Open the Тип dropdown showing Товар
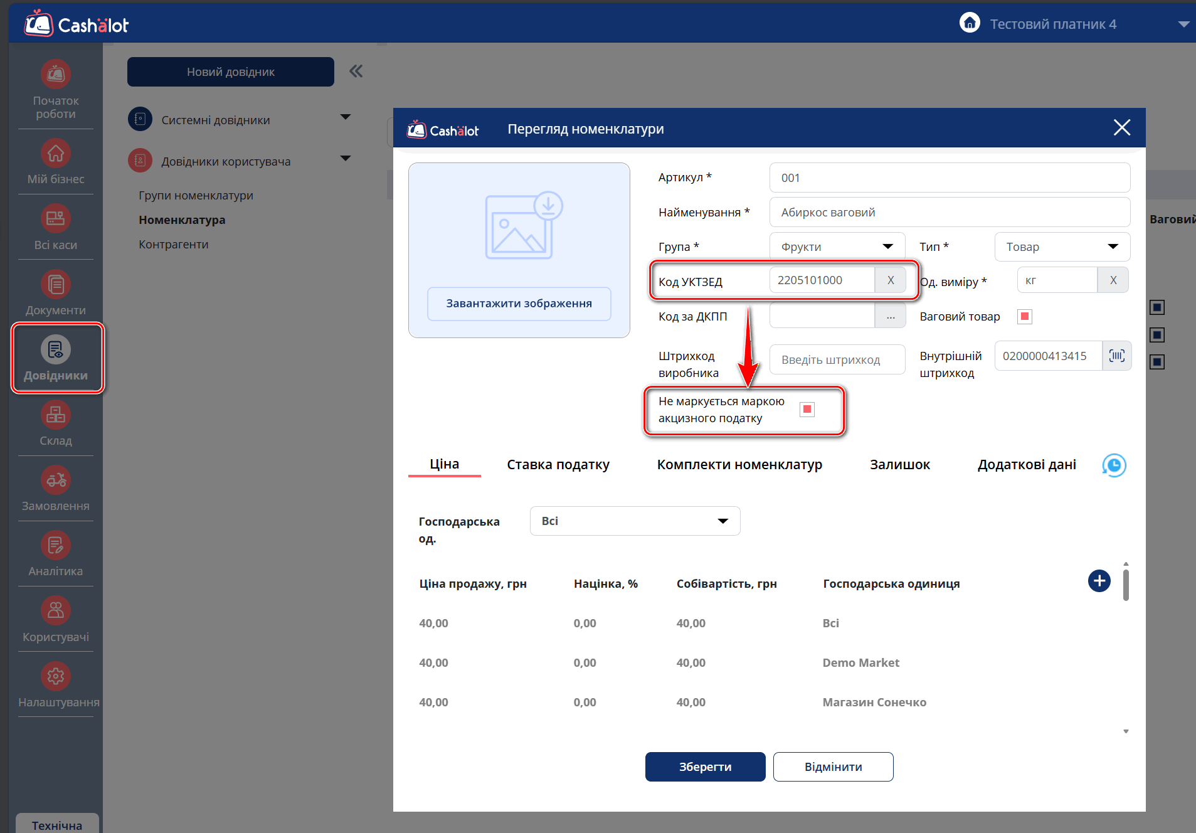1196x833 pixels. click(x=1062, y=247)
